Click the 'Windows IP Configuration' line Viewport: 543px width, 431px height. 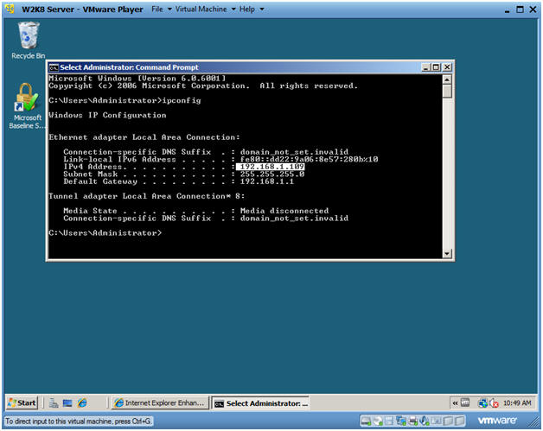(107, 115)
